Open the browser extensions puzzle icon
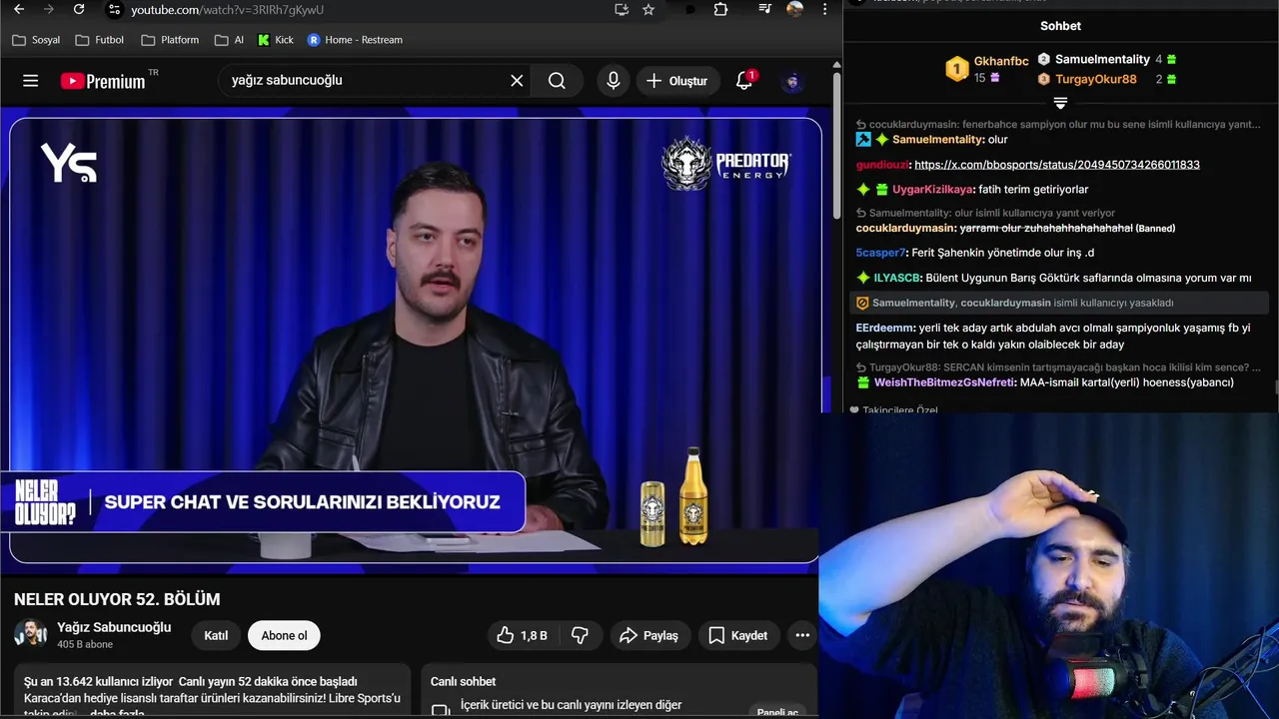 [x=721, y=10]
